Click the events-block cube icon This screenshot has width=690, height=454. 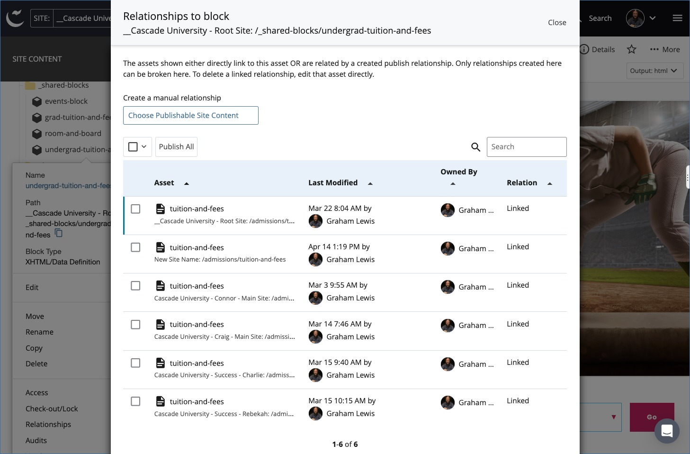37,101
